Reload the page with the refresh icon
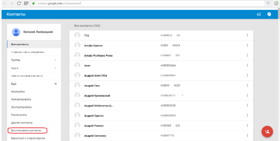The image size is (280, 141). coord(19,3)
